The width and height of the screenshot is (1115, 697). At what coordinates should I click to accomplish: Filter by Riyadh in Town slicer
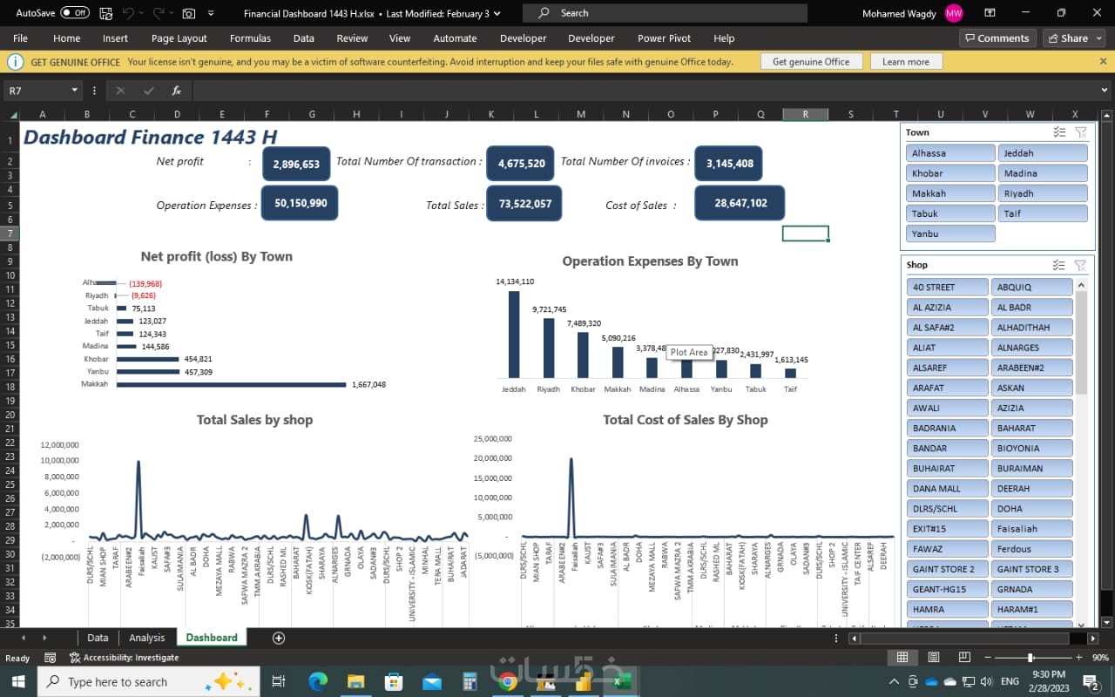point(1043,193)
